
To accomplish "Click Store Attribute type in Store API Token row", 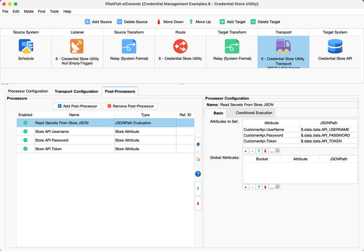I will pyautogui.click(x=145, y=149).
